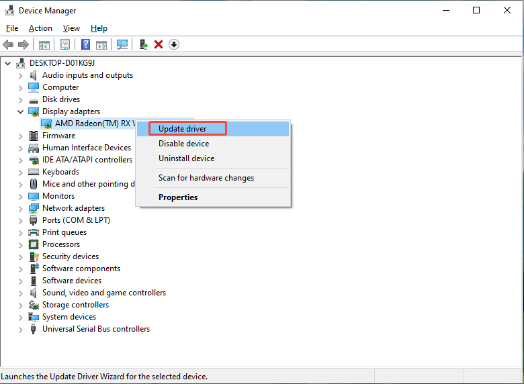
Task: Click down-arrow Disable device toolbar icon
Action: 174,44
